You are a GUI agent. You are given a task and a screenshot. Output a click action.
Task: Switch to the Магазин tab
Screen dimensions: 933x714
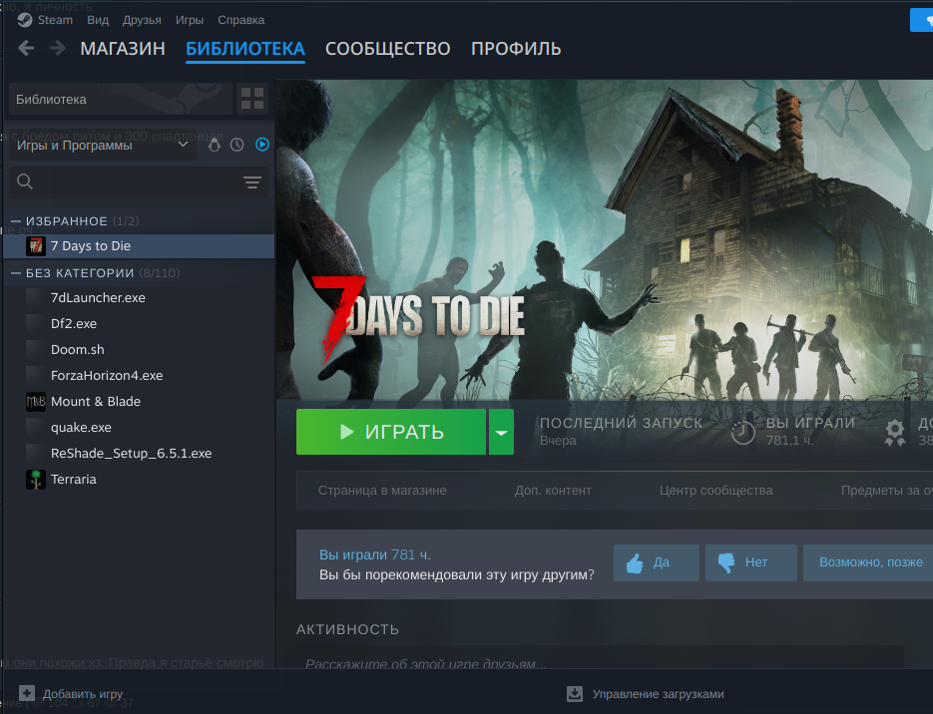point(123,49)
